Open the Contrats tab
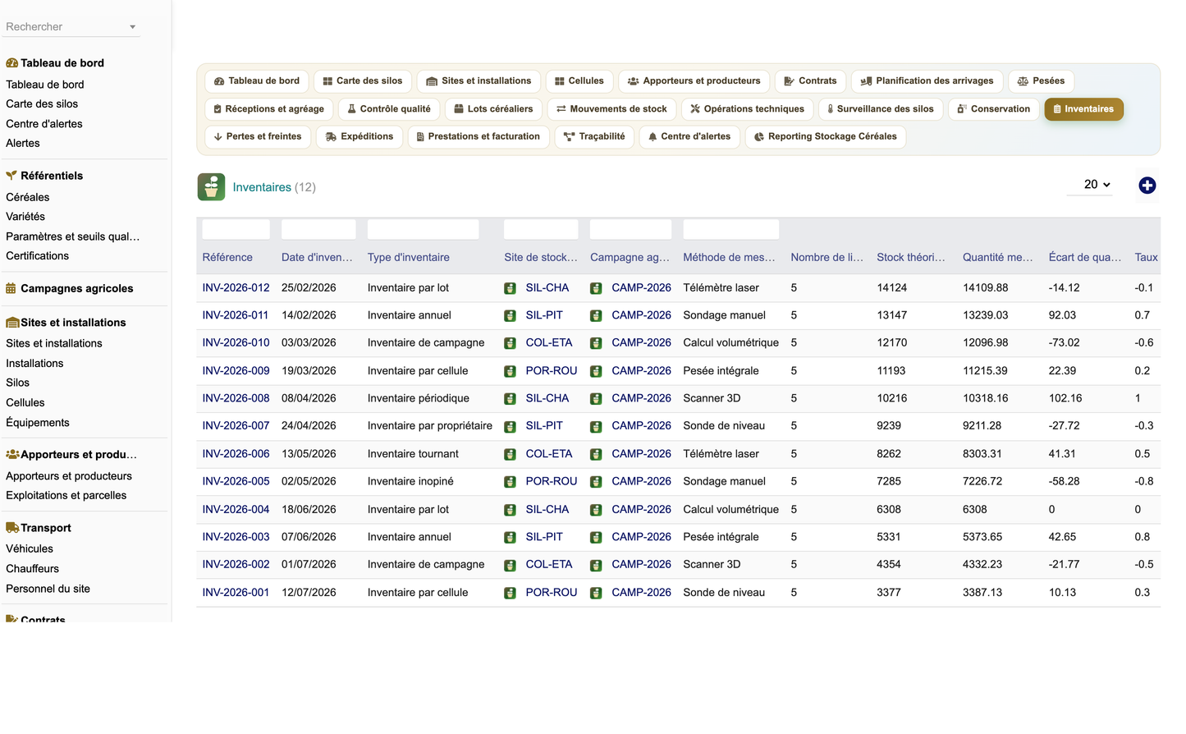This screenshot has height=734, width=1186. (810, 81)
